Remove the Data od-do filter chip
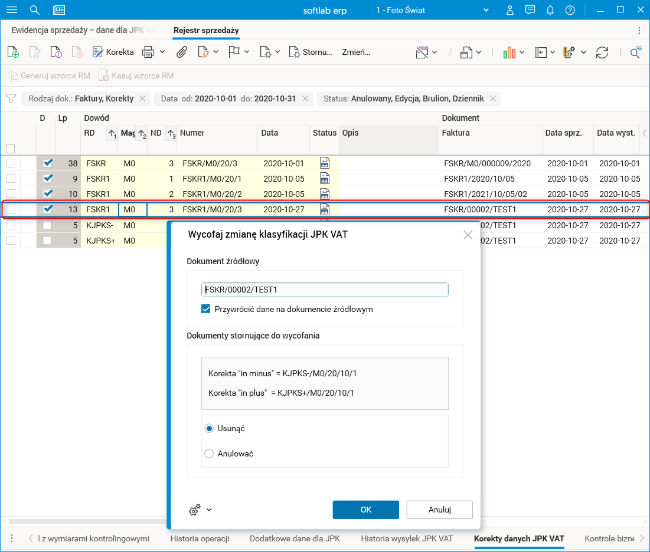Screen dimensions: 650x552 point(305,98)
